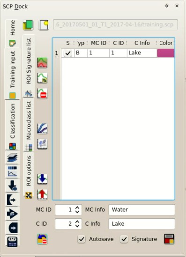Save temporary ROI to training input

click(x=169, y=239)
